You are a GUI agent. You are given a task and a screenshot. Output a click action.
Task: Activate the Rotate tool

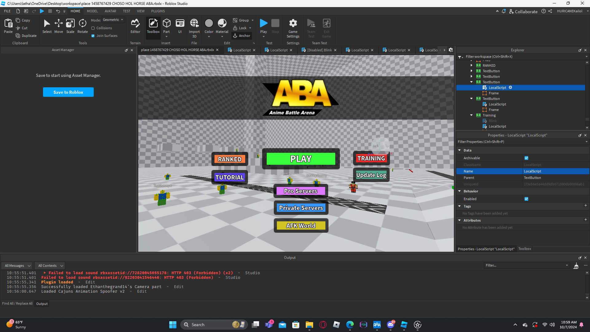pos(82,26)
